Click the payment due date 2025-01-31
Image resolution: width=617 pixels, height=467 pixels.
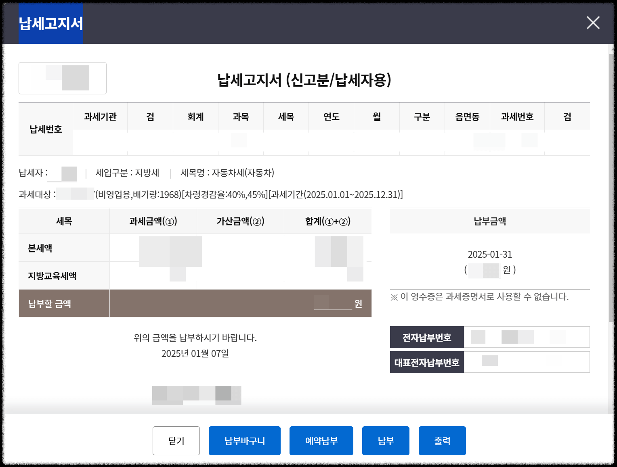tap(490, 254)
